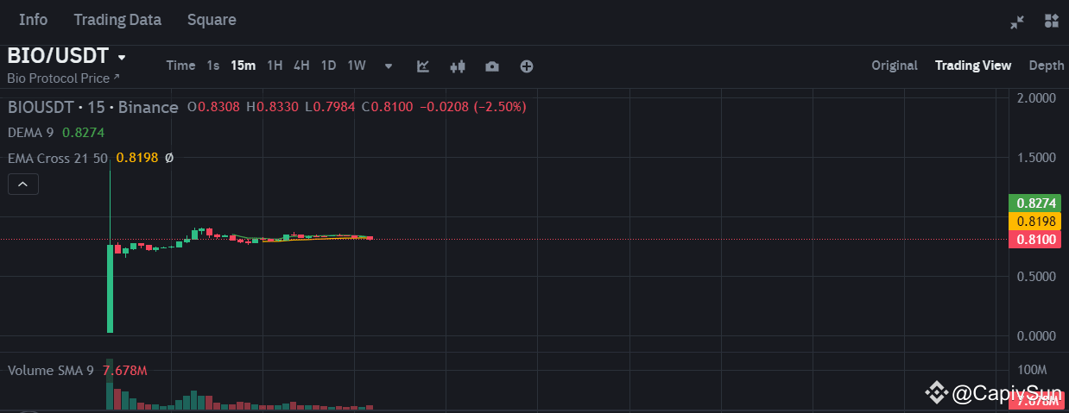Click the large green first candle
Viewport: 1069px width, 413px height.
110,288
